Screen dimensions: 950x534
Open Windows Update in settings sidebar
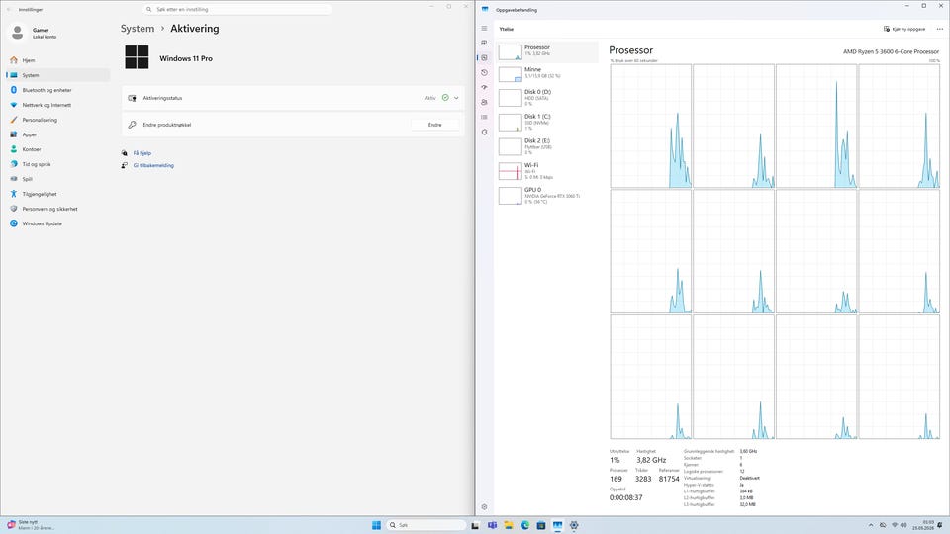pos(58,223)
